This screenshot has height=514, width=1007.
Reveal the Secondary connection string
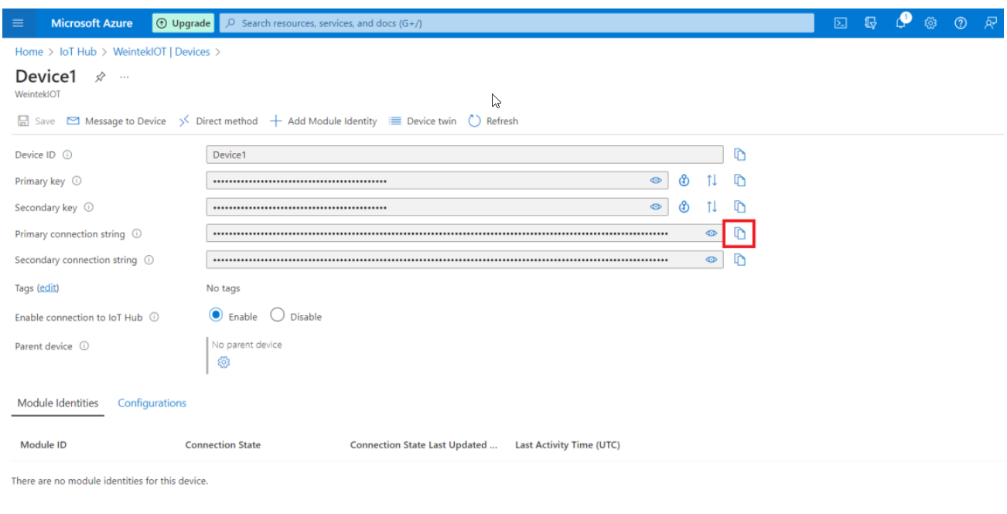coord(711,260)
